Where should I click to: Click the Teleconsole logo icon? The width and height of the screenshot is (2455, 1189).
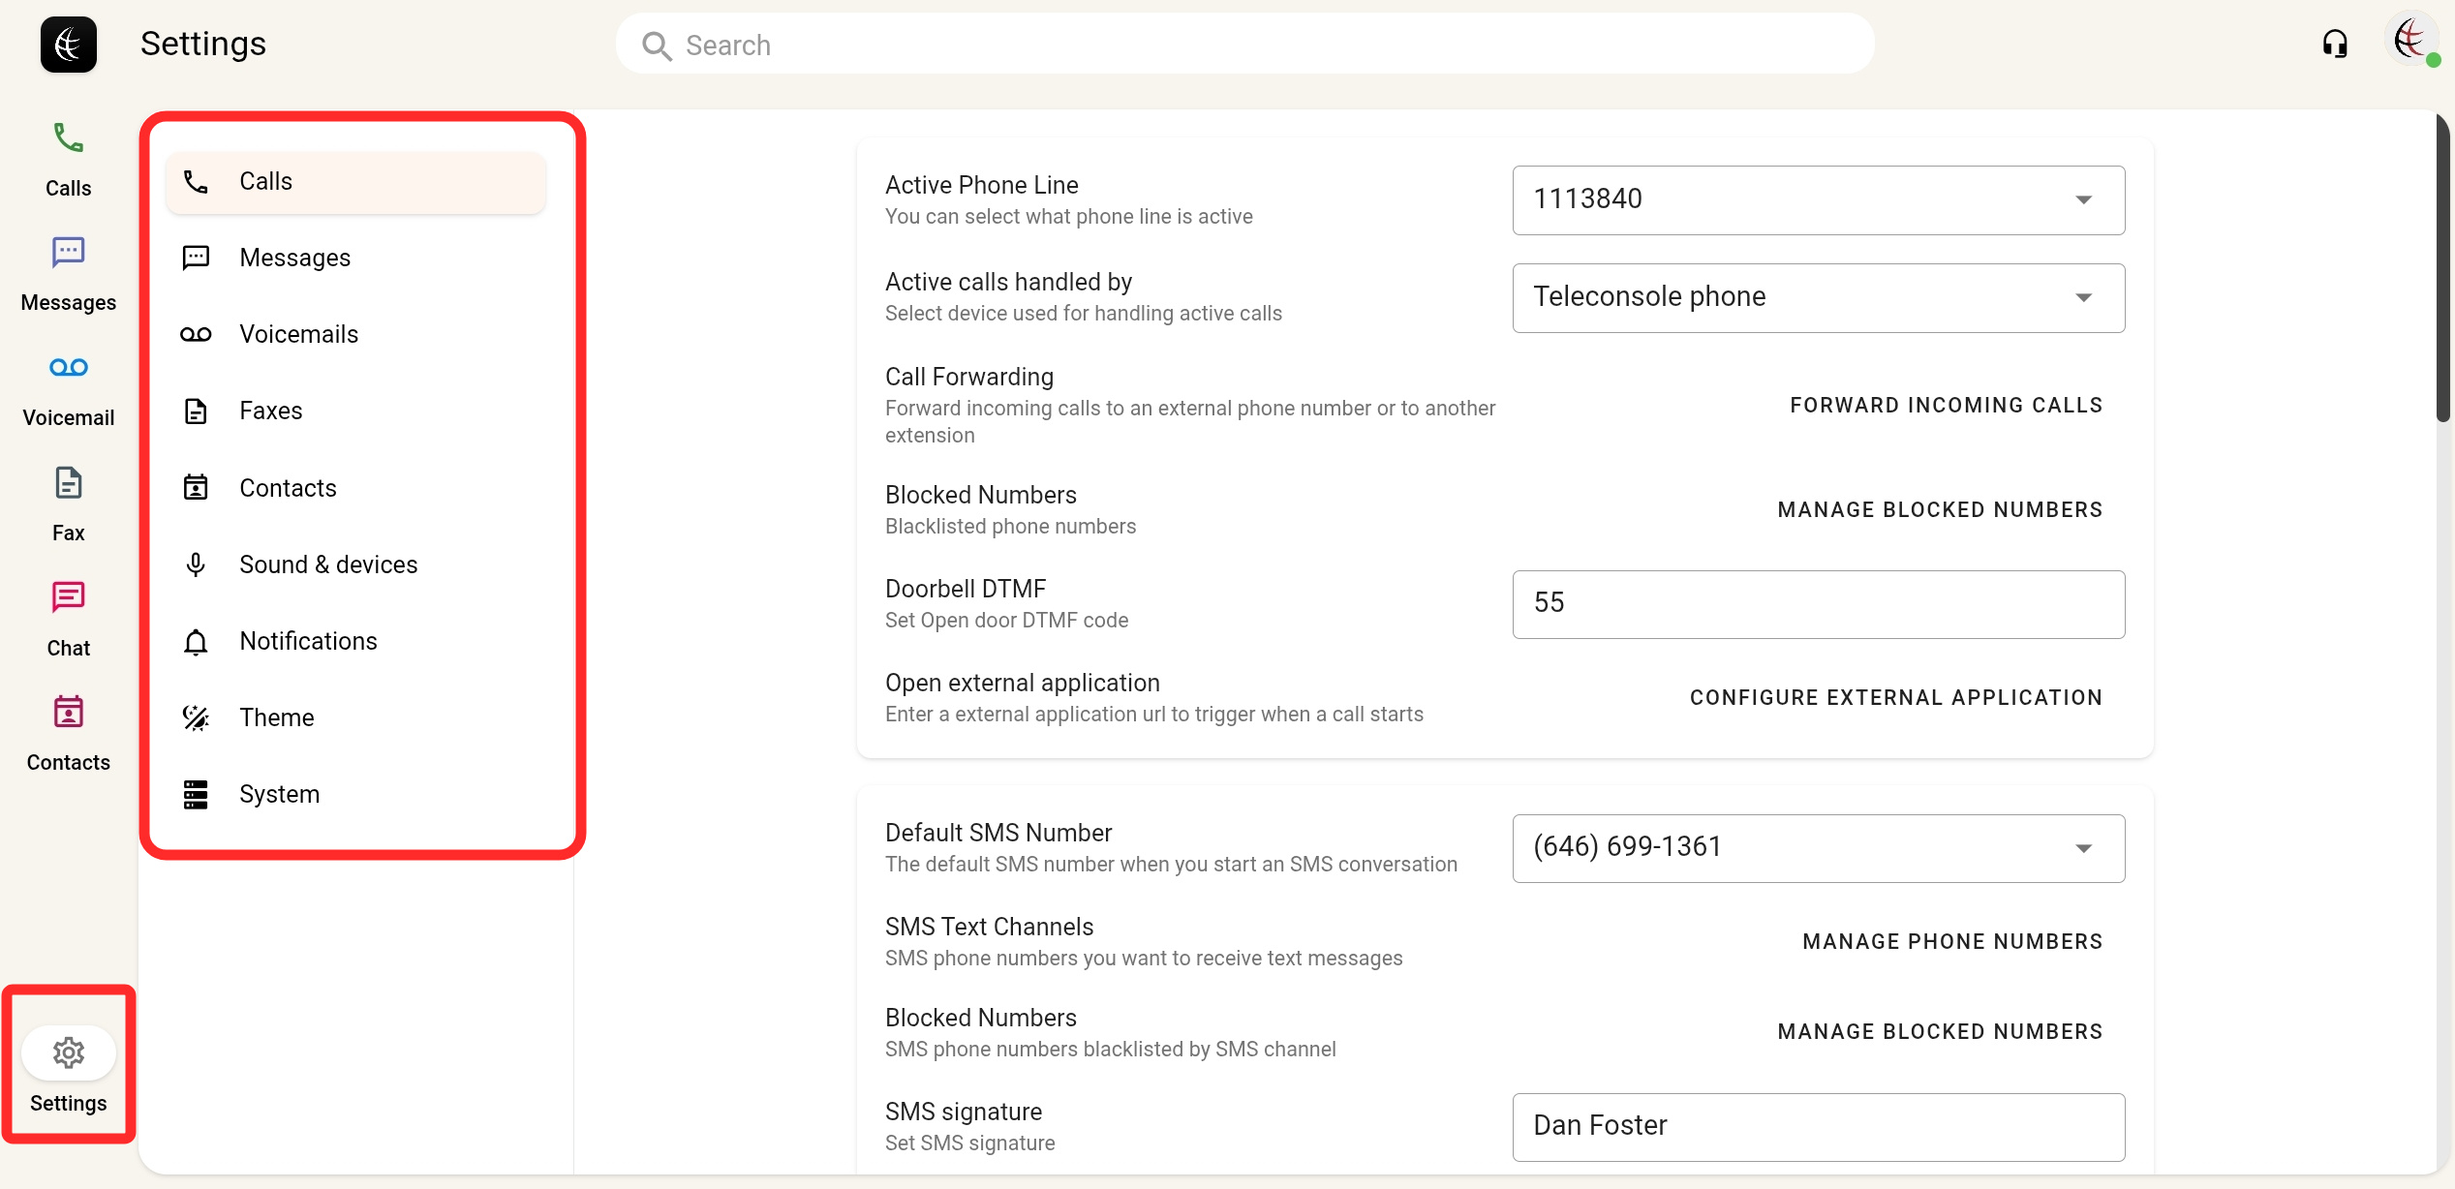coord(68,44)
